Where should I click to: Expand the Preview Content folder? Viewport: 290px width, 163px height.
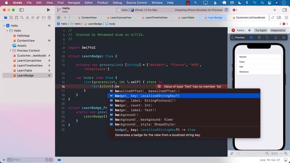click(10, 50)
